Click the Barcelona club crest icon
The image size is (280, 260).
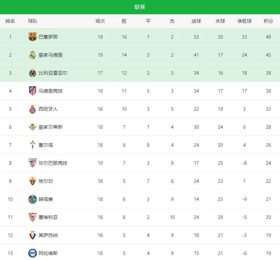[33, 37]
